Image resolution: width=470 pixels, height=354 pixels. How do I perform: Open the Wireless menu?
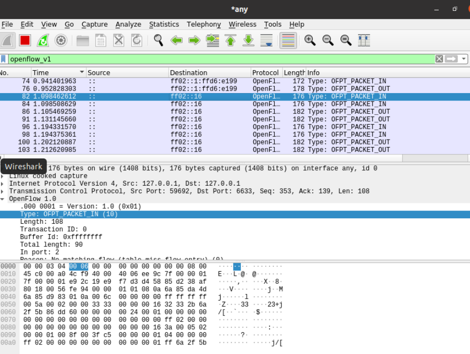(x=242, y=24)
